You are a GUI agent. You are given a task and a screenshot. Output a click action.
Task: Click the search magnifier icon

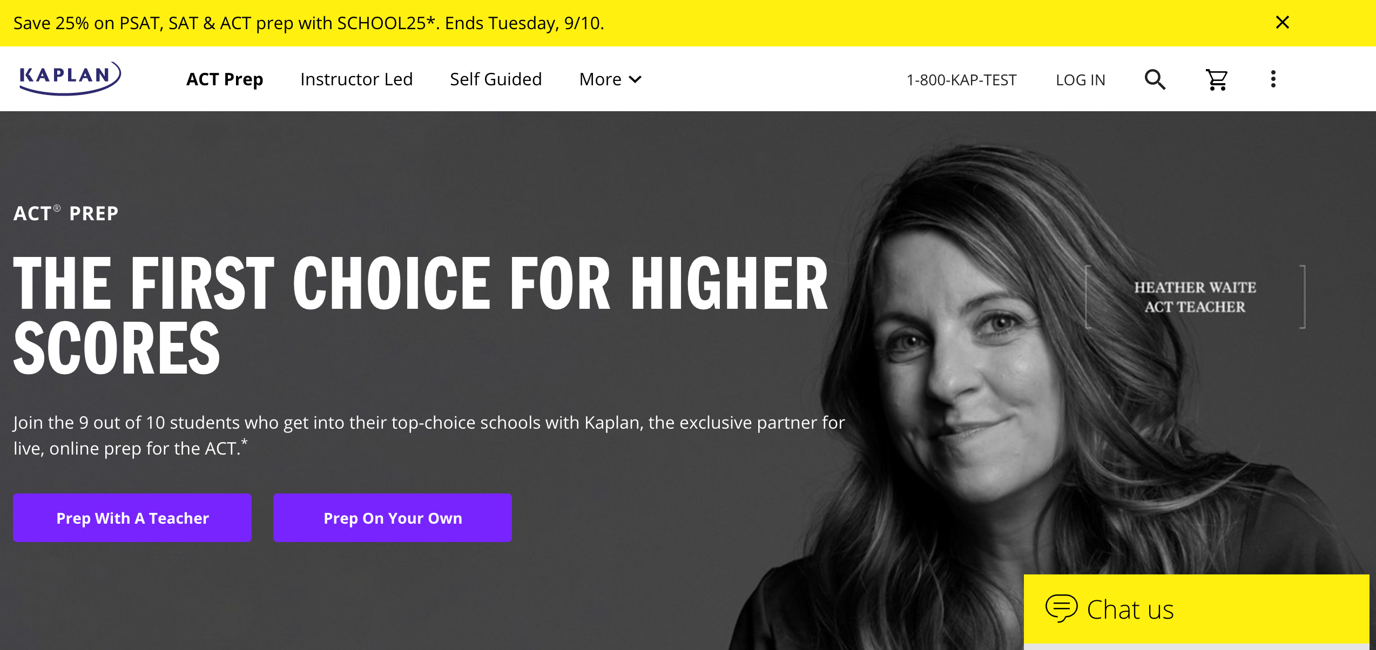(1155, 79)
